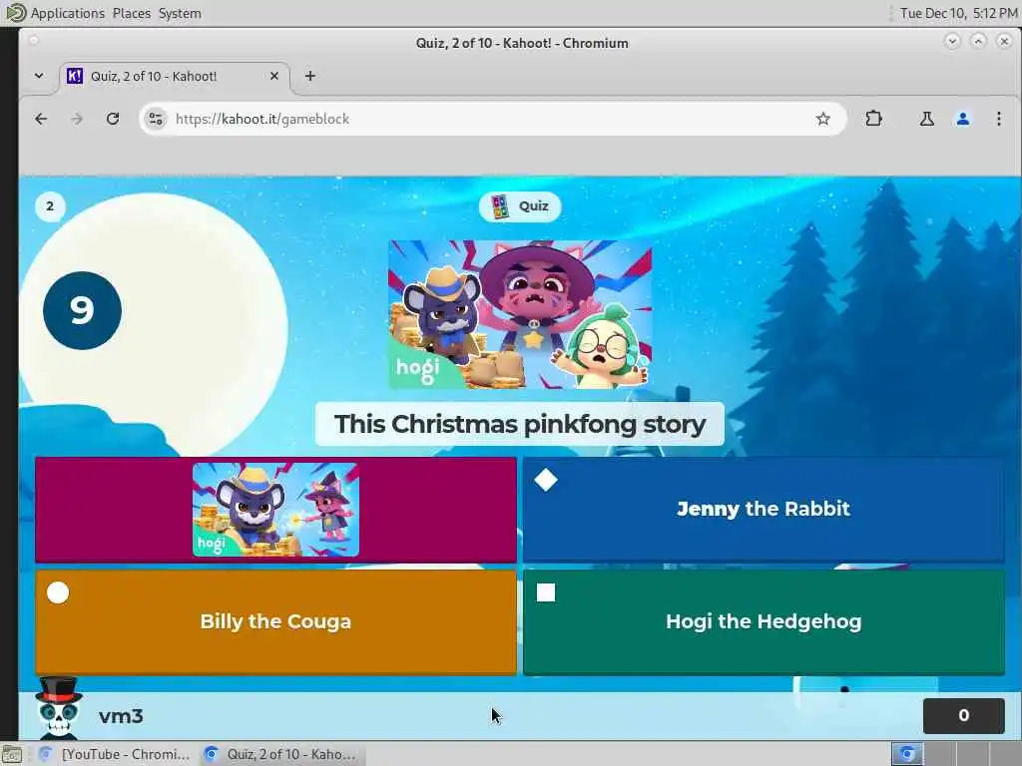Open a new browser tab
Viewport: 1022px width, 766px height.
pos(310,76)
